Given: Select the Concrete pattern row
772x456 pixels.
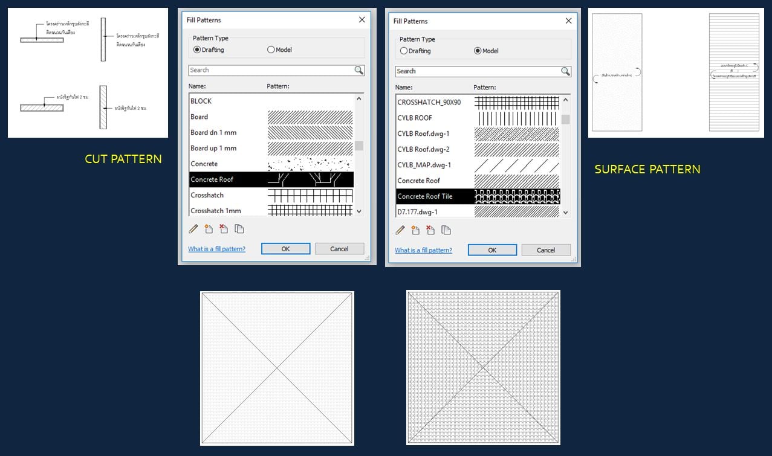Looking at the screenshot, I should [271, 164].
